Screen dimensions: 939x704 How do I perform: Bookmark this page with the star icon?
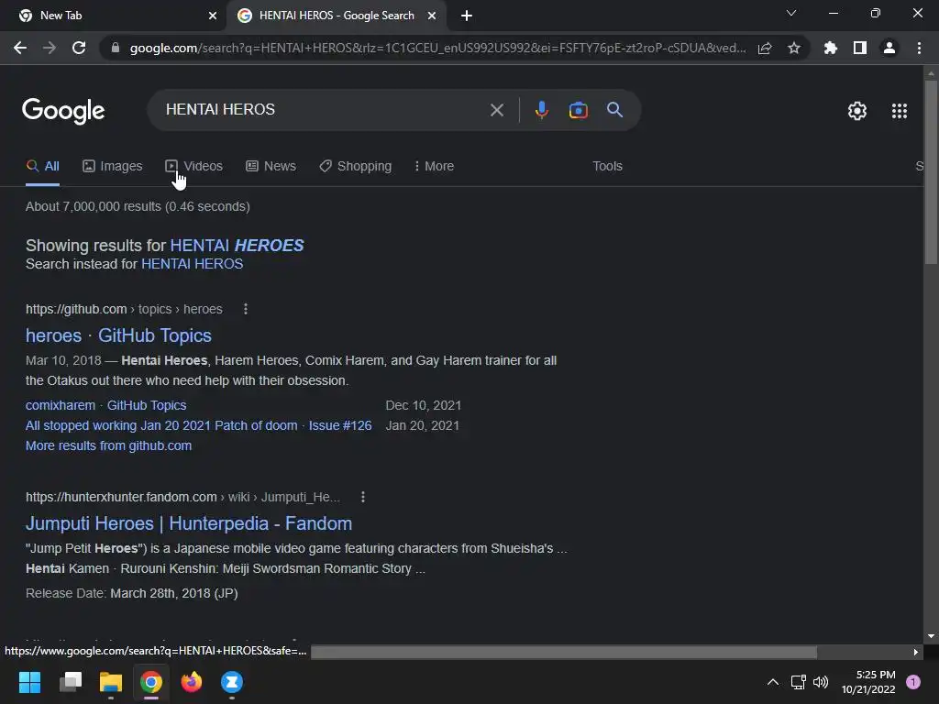794,48
